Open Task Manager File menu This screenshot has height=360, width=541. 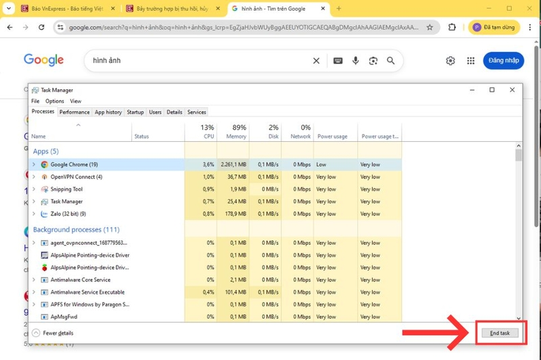35,101
